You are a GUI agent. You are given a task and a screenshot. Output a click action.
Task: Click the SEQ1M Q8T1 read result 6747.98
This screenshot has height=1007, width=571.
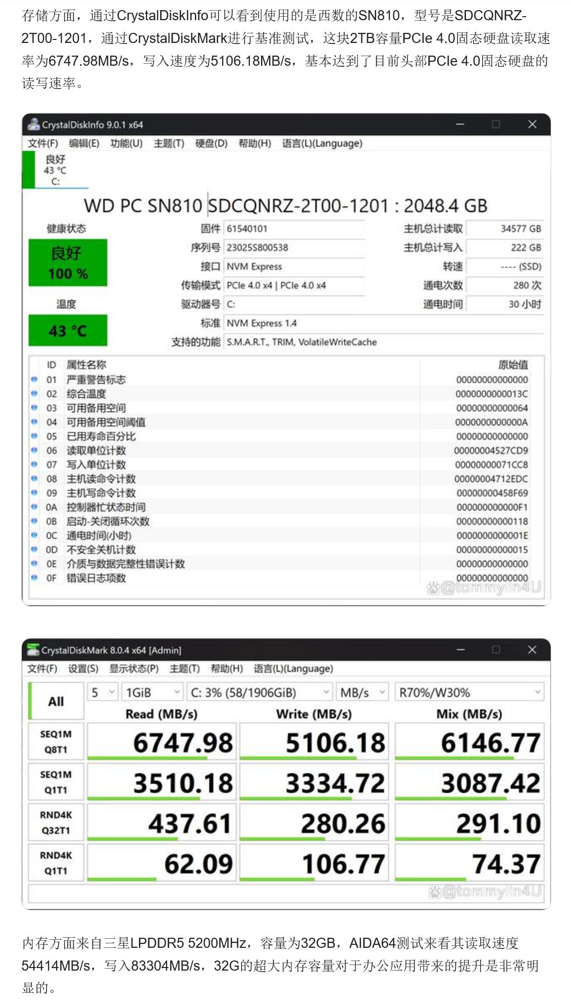click(x=161, y=742)
